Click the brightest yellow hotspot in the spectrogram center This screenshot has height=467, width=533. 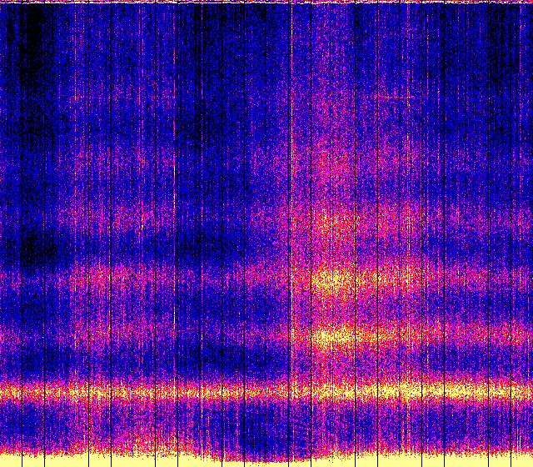point(337,337)
